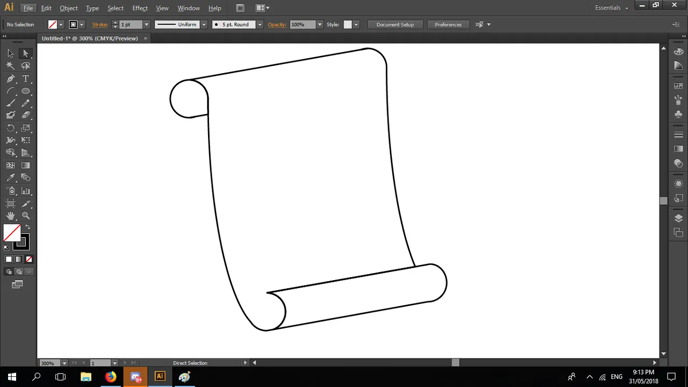
Task: Select the Slice tool
Action: pyautogui.click(x=25, y=204)
